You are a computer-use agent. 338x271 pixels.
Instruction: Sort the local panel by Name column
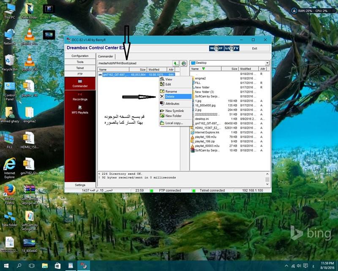point(206,69)
